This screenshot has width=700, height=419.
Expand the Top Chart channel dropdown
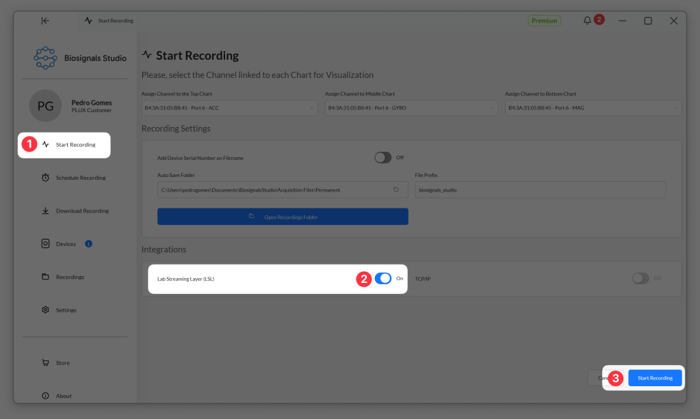(229, 108)
